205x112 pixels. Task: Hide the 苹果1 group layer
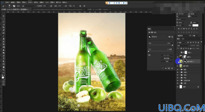(x=178, y=75)
